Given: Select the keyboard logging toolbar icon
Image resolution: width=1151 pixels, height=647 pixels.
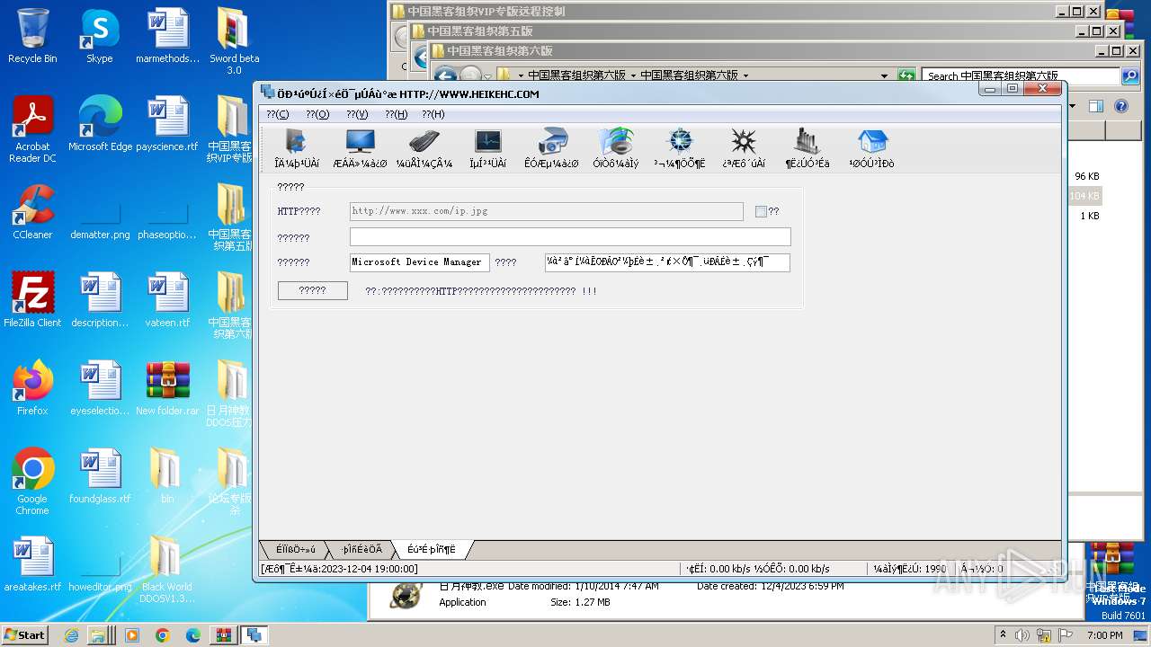Looking at the screenshot, I should (x=424, y=148).
